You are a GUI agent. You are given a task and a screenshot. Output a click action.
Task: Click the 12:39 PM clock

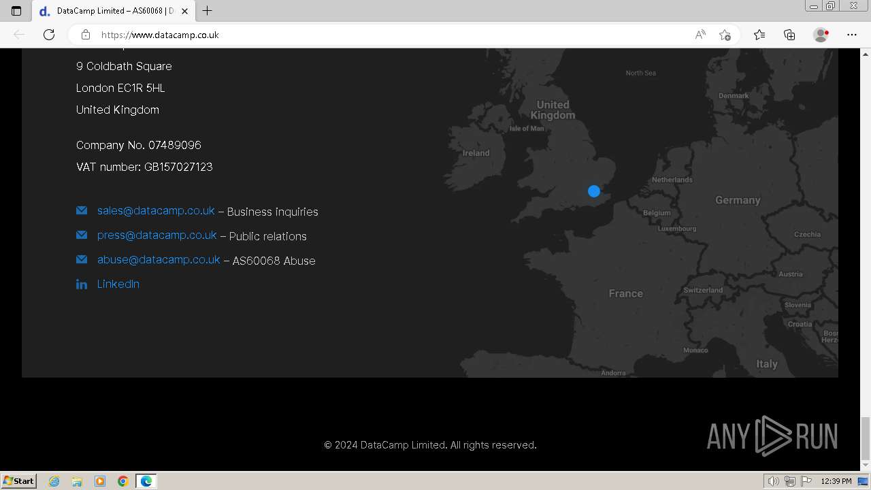coord(836,481)
